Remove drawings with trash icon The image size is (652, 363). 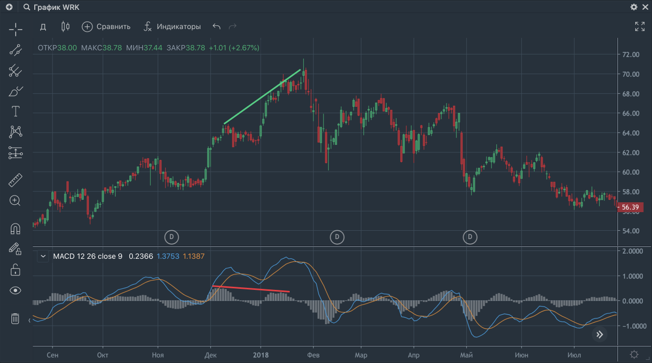point(16,318)
